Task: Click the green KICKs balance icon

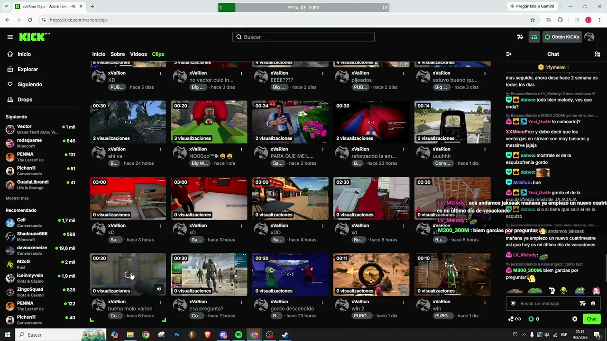Action: pyautogui.click(x=531, y=319)
